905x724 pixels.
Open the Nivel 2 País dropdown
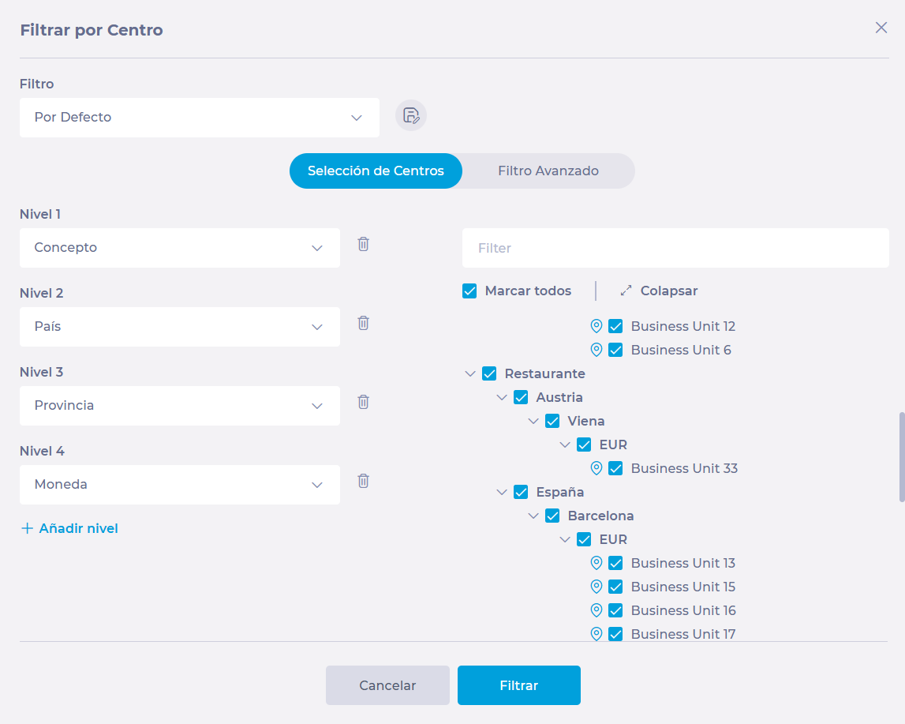point(179,327)
